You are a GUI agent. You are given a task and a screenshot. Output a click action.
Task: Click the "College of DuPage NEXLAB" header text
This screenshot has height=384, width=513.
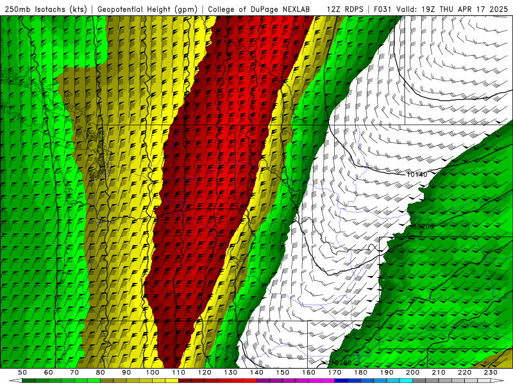pos(258,10)
